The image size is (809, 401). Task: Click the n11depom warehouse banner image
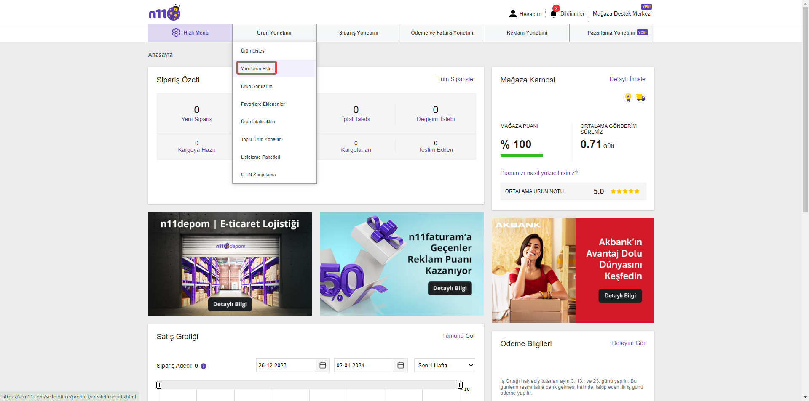click(230, 264)
